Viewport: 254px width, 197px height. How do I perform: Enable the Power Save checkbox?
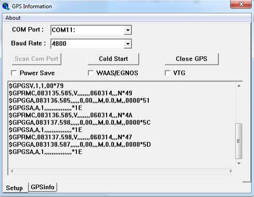[x=14, y=73]
